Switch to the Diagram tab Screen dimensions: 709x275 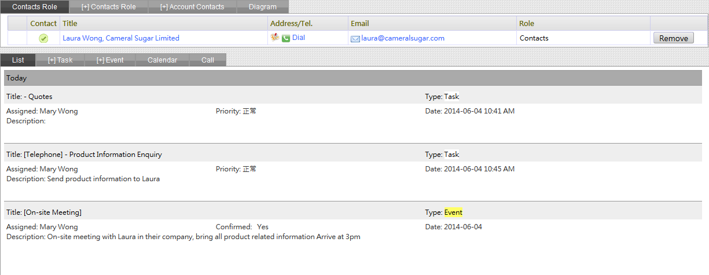[263, 7]
